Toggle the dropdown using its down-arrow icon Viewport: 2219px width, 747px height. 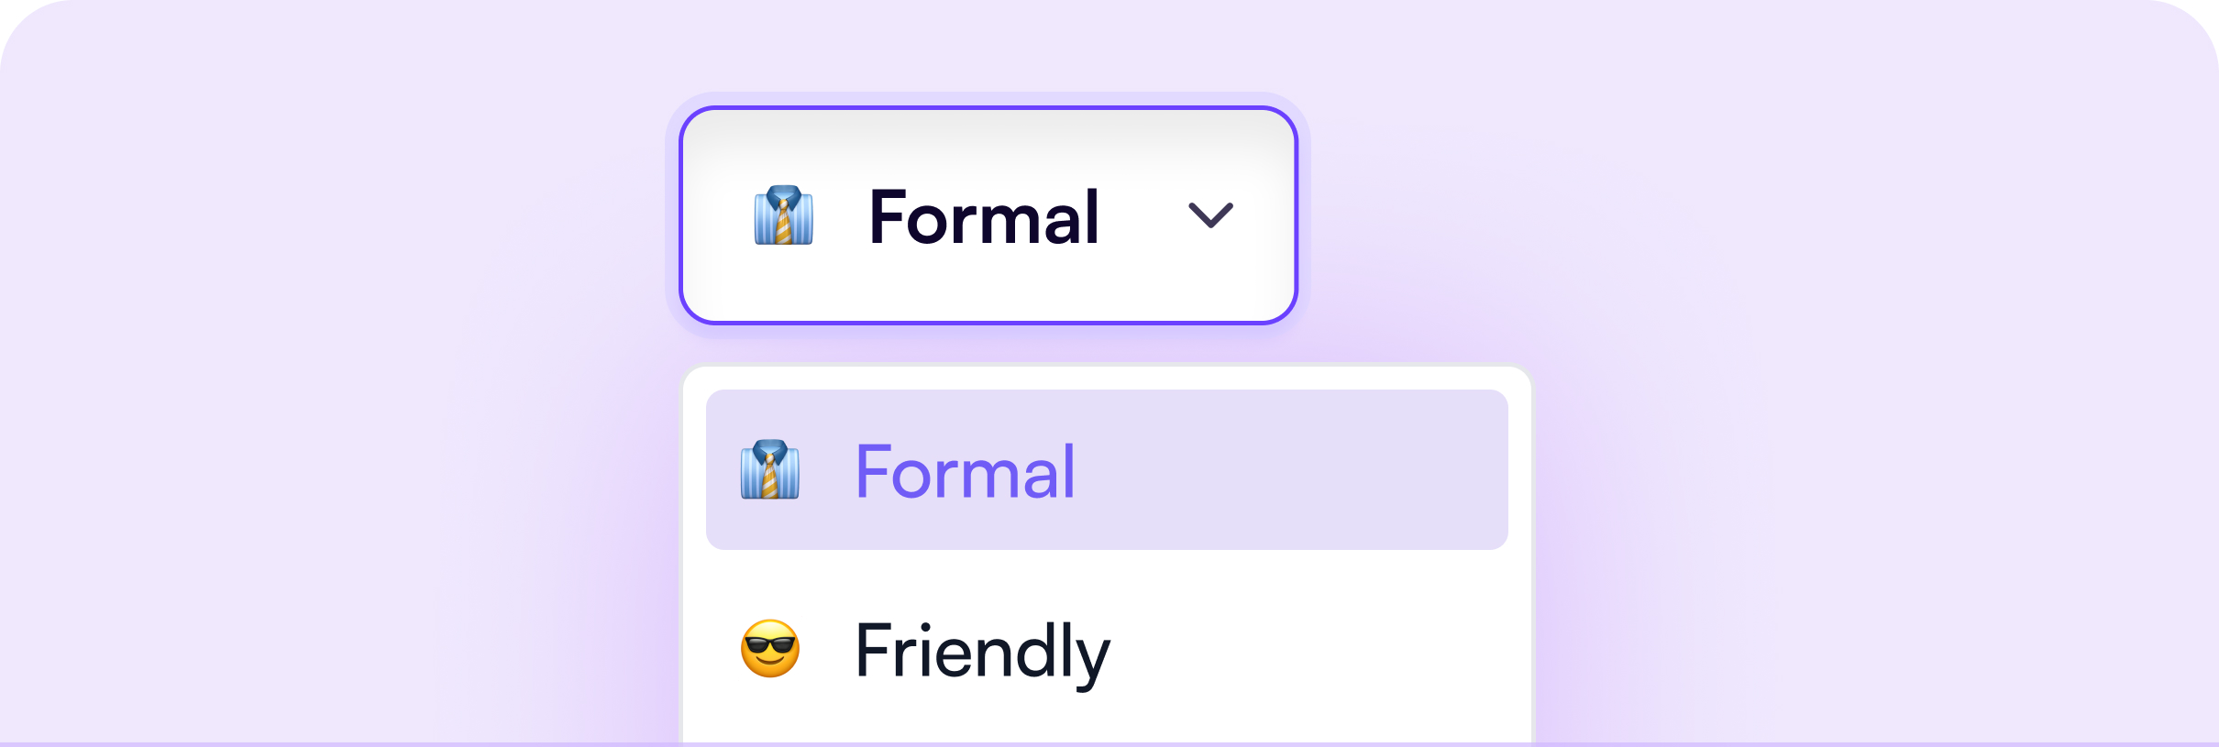point(1210,215)
